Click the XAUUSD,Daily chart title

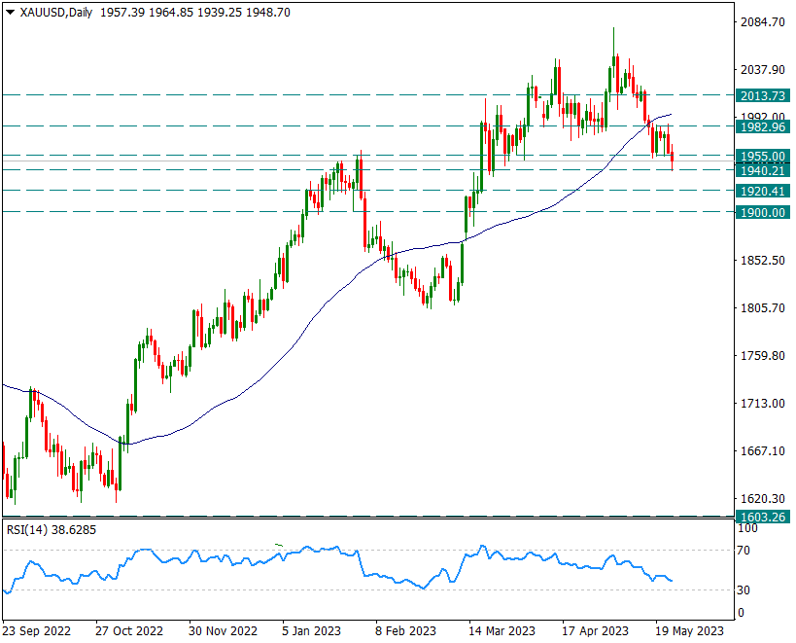55,13
